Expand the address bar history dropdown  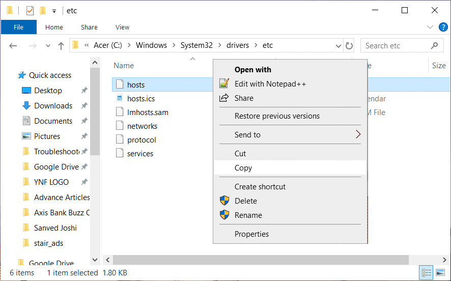[339, 46]
